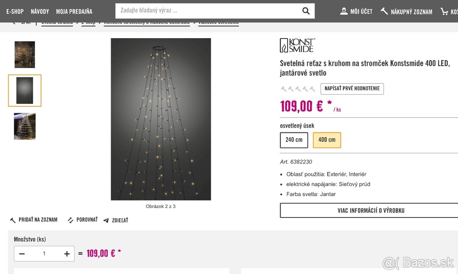Image resolution: width=458 pixels, height=274 pixels.
Task: Click the Porovnať compare icon
Action: pyautogui.click(x=70, y=220)
